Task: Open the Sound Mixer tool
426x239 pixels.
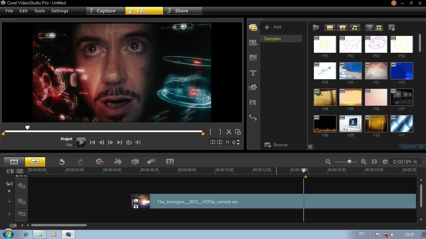Action: point(118,162)
